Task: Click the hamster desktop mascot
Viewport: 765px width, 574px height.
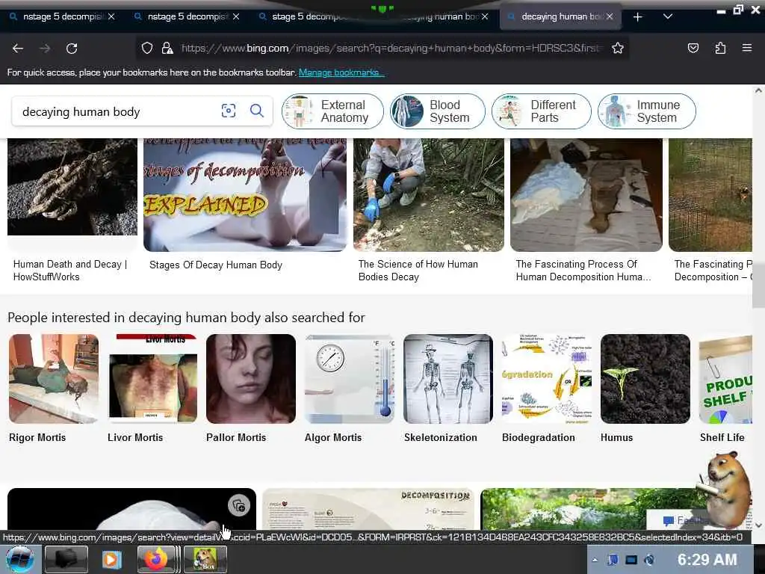Action: (x=726, y=488)
